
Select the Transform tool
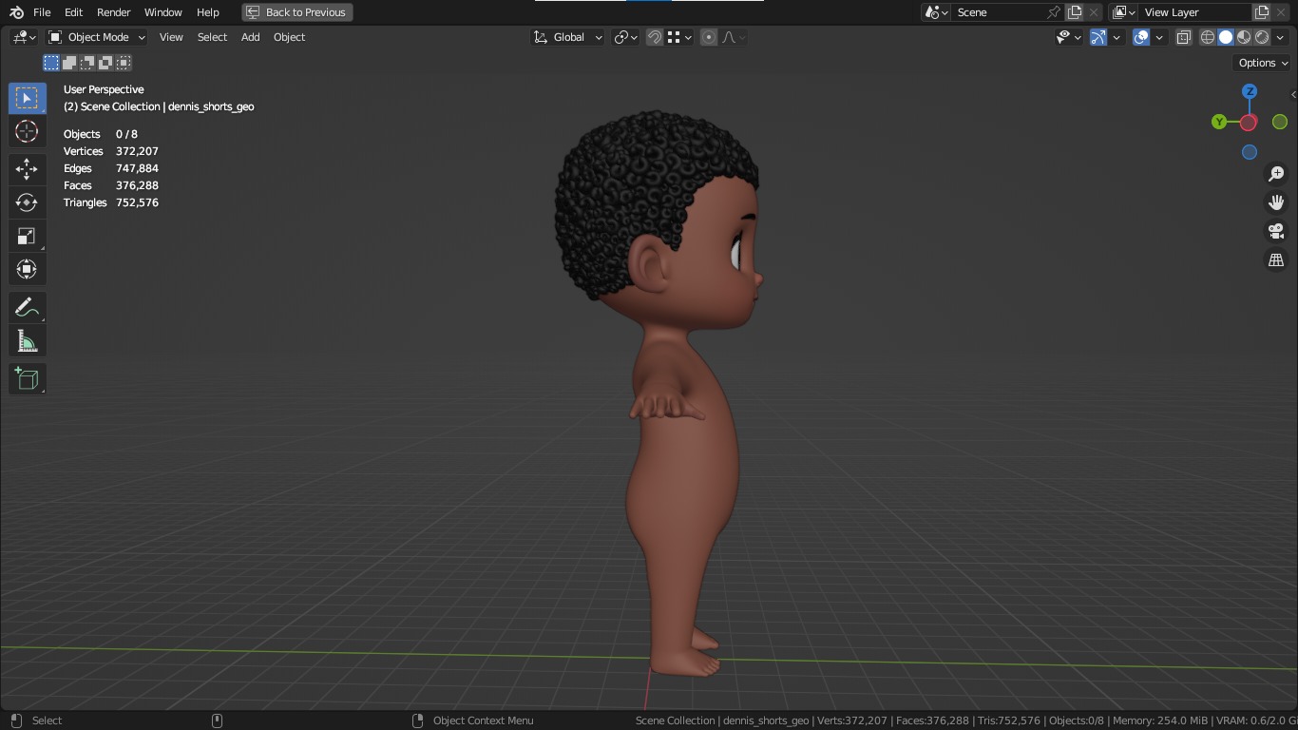pyautogui.click(x=27, y=269)
